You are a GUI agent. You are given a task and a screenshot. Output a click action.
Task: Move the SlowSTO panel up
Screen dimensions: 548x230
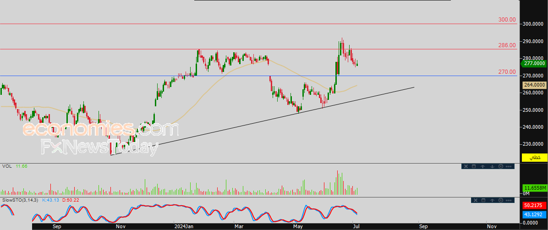(x=492, y=200)
